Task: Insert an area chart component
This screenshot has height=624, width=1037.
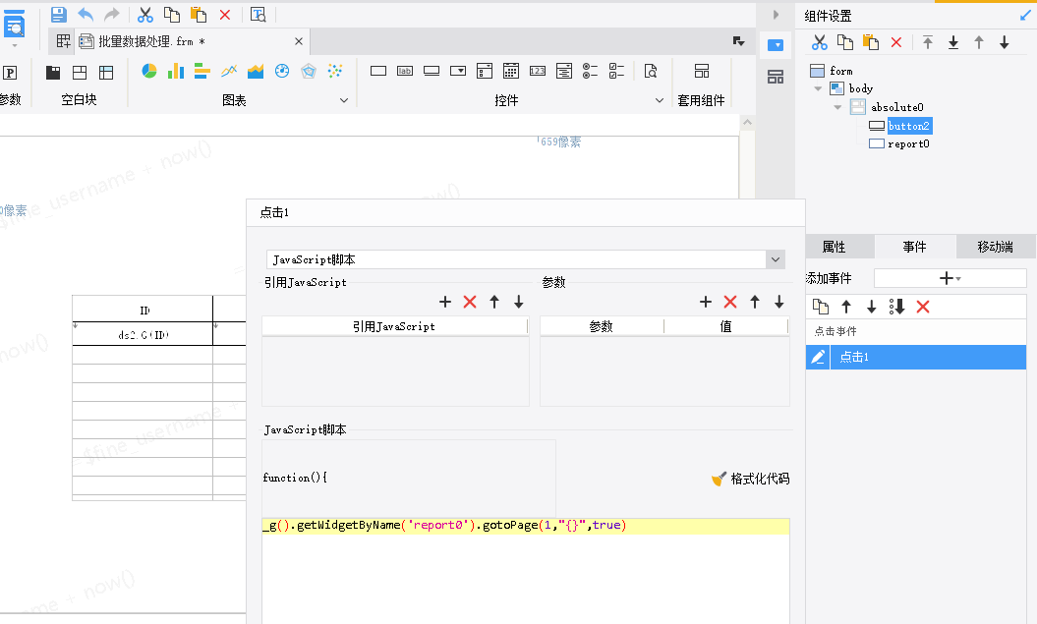Action: 256,72
